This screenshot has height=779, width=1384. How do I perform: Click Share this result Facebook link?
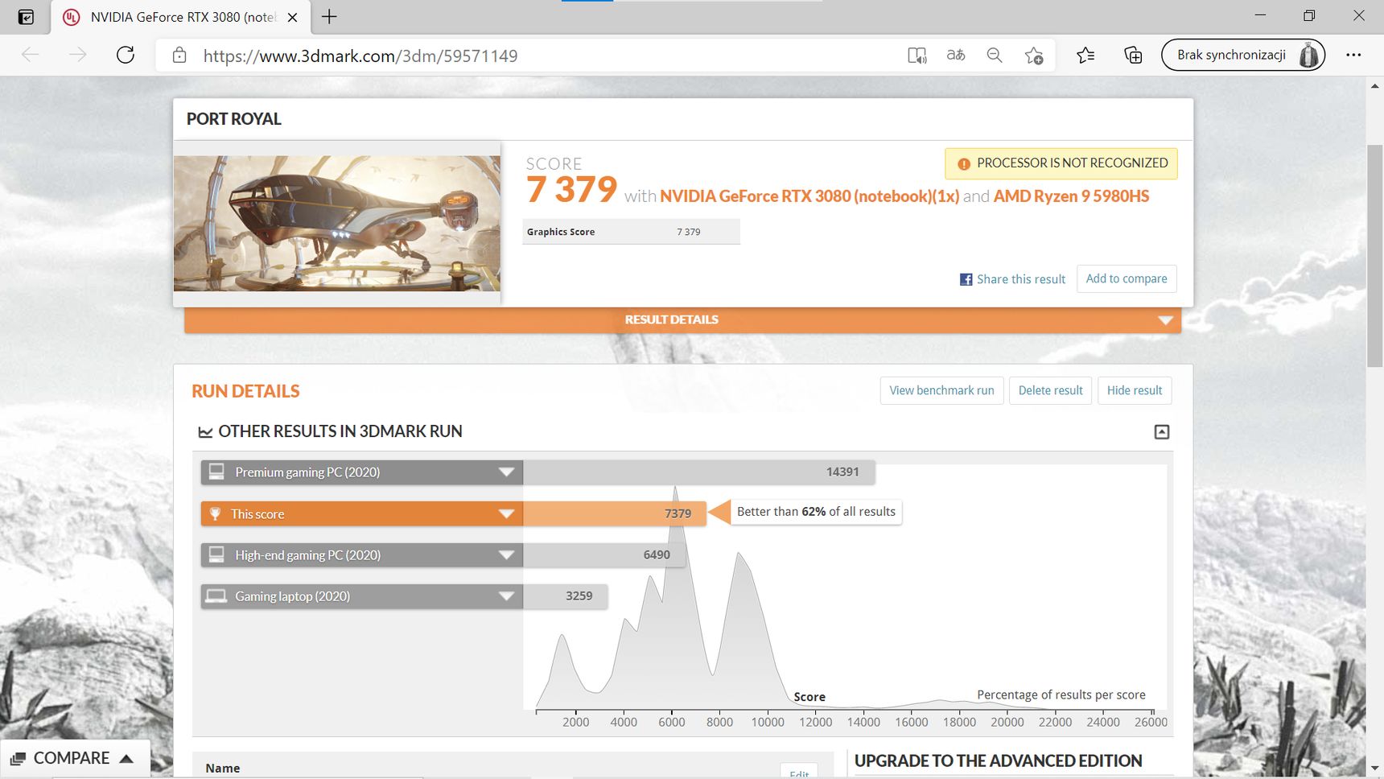tap(1012, 279)
